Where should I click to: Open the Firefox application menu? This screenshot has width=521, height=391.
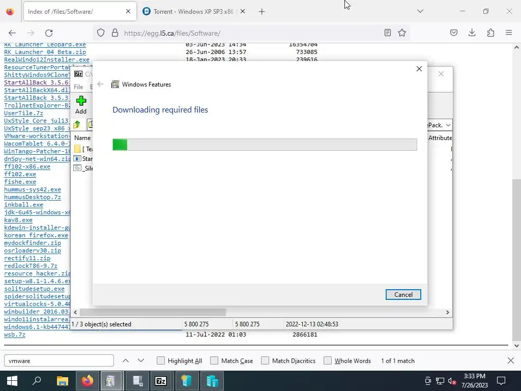click(509, 33)
